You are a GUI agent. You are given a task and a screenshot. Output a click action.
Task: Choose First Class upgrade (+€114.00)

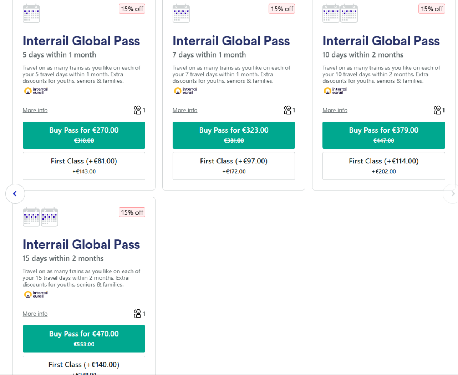click(x=384, y=166)
